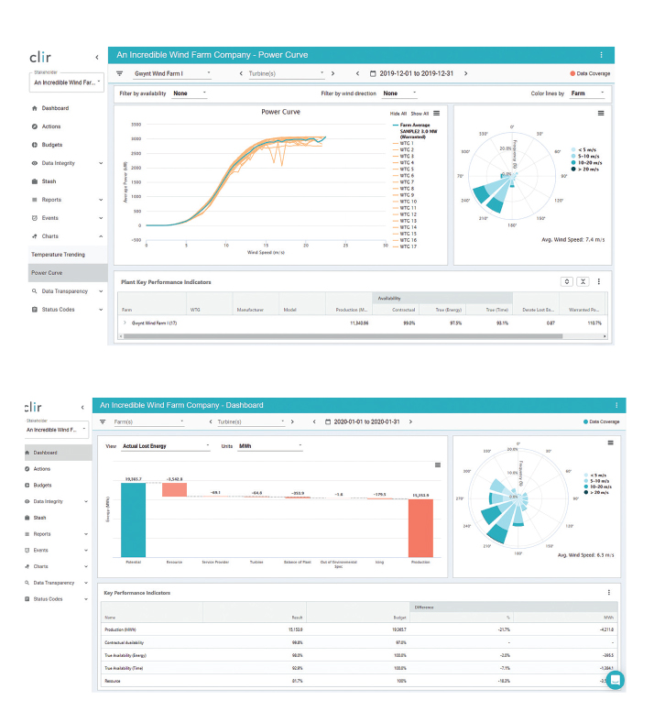Collapse the sidebar in the Power Curve window
The height and width of the screenshot is (722, 654).
(x=97, y=58)
